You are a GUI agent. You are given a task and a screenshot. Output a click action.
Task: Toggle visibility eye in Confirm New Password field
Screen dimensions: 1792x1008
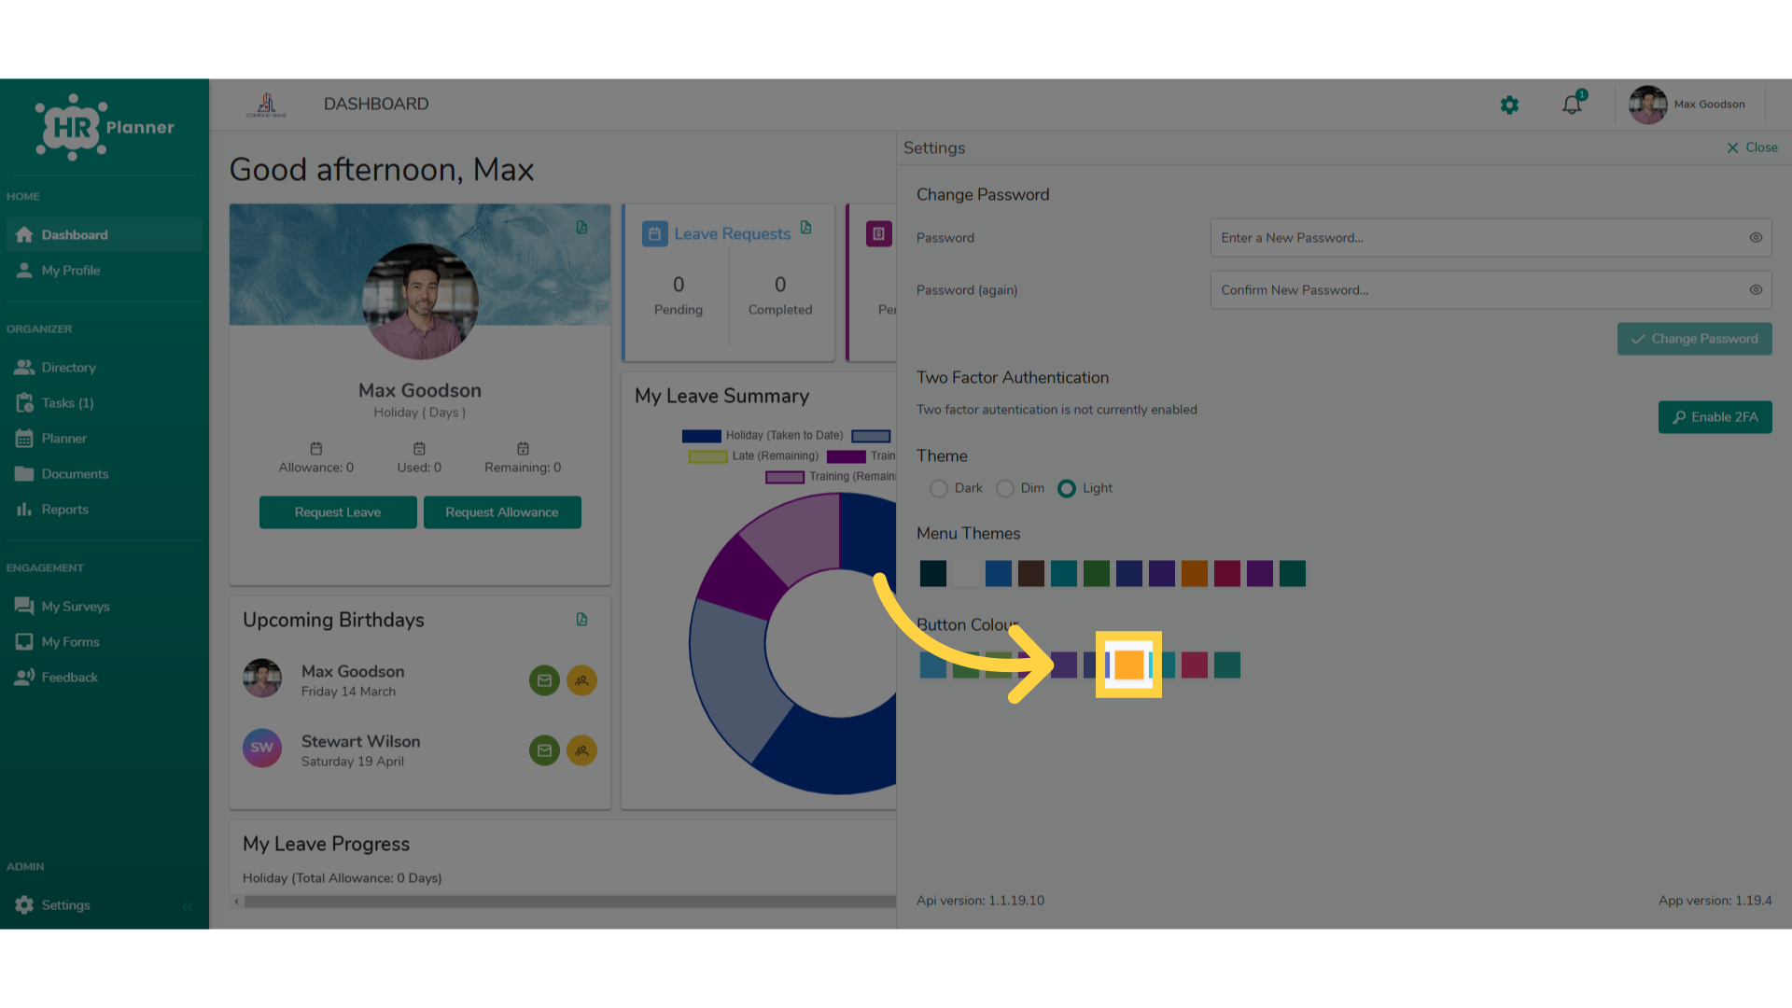[1756, 290]
